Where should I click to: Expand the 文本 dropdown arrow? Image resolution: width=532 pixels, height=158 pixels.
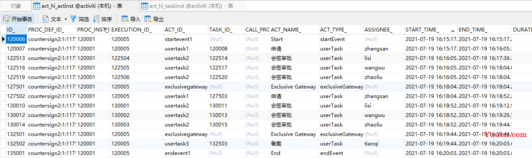coord(66,19)
